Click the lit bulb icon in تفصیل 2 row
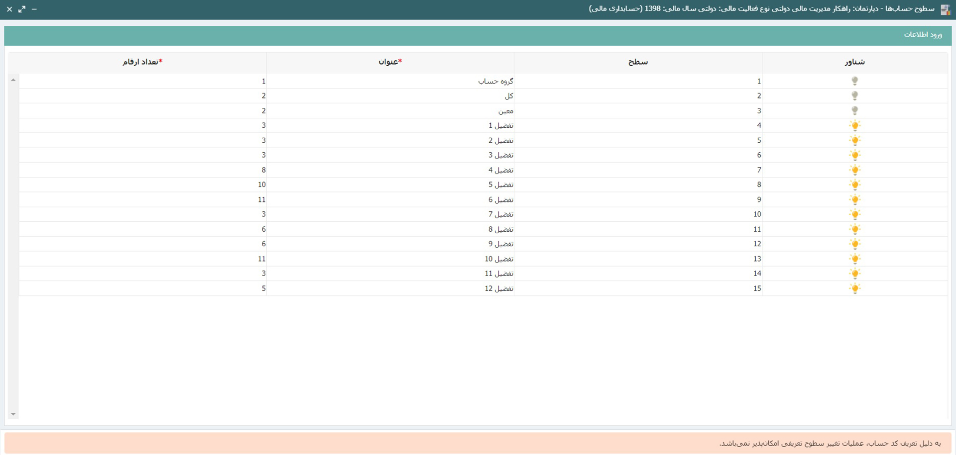 coord(854,140)
